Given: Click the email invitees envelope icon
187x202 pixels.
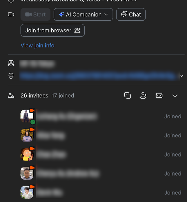Looking at the screenshot, I should (x=159, y=95).
